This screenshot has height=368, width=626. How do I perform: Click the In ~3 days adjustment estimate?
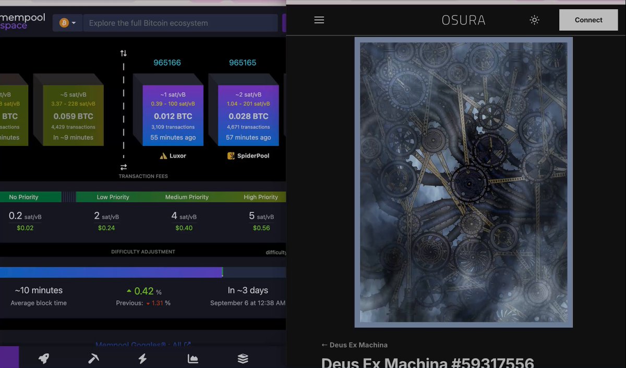(248, 290)
